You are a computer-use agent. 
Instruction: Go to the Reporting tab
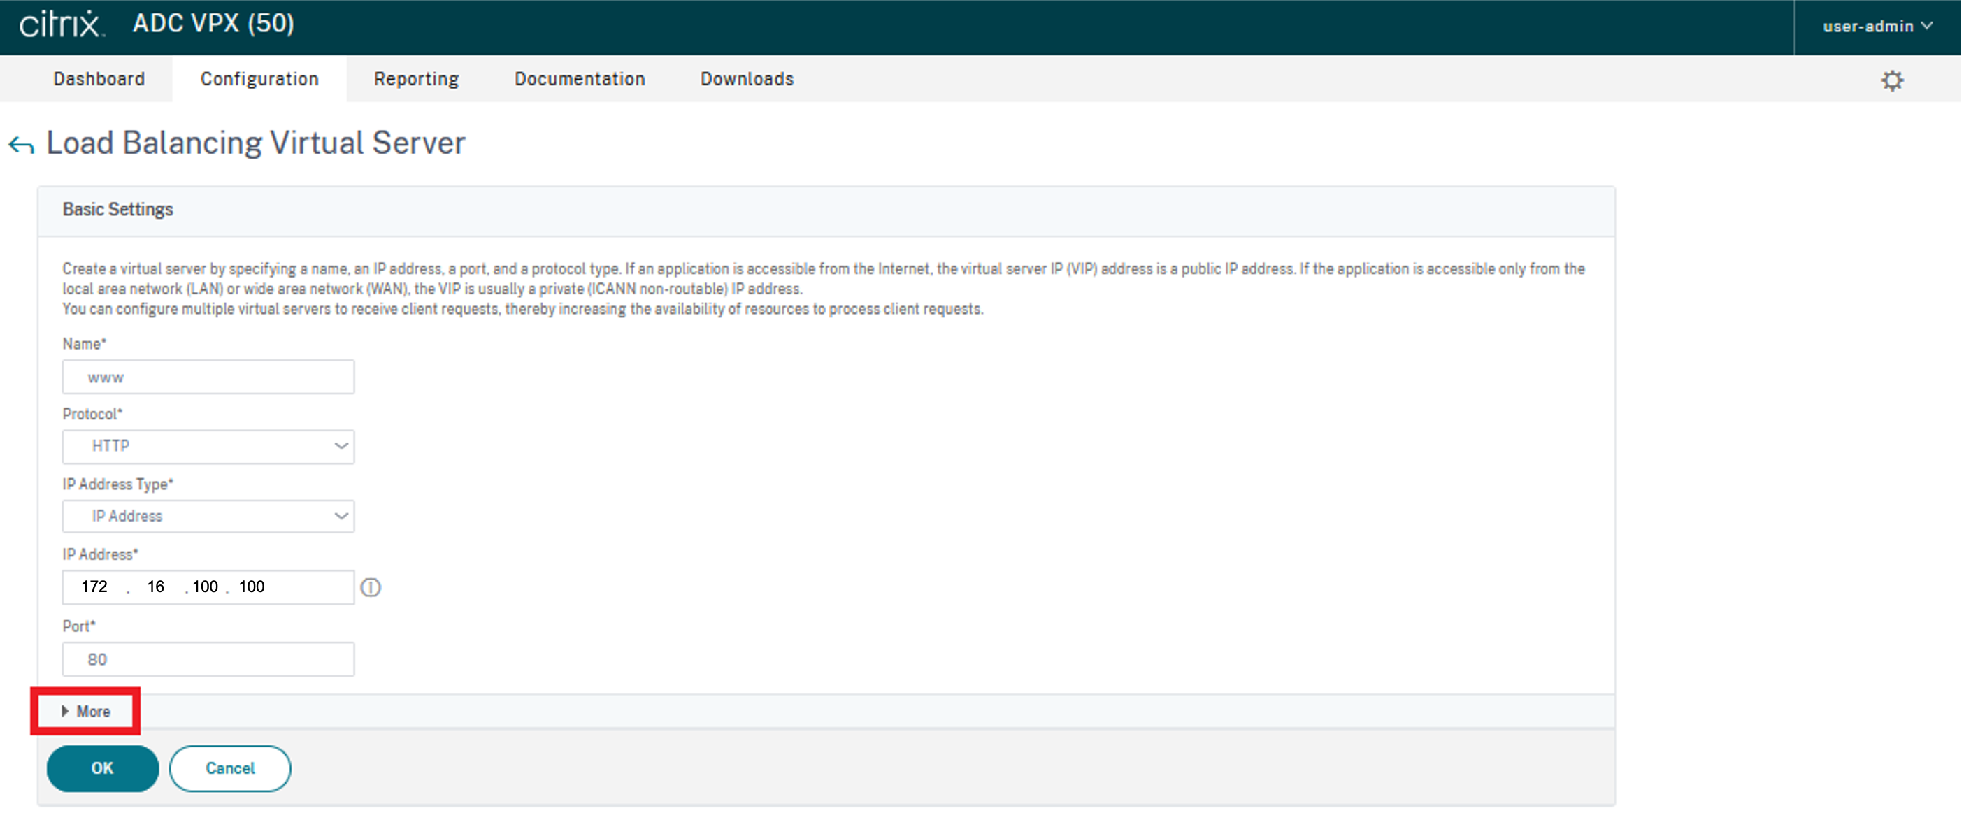[x=416, y=79]
